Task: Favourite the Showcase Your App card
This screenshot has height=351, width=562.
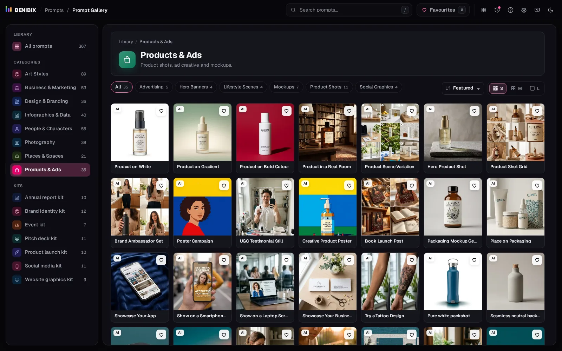Action: (x=161, y=260)
